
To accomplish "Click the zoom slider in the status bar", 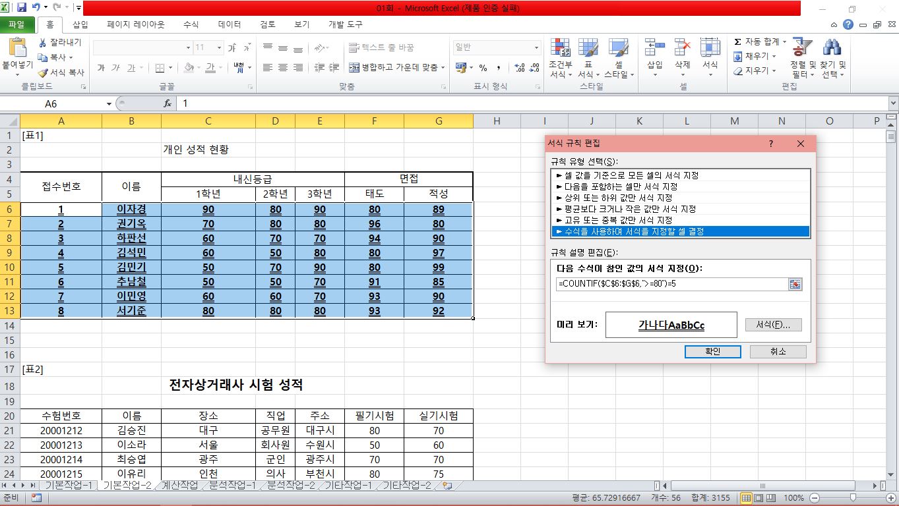I will click(852, 498).
